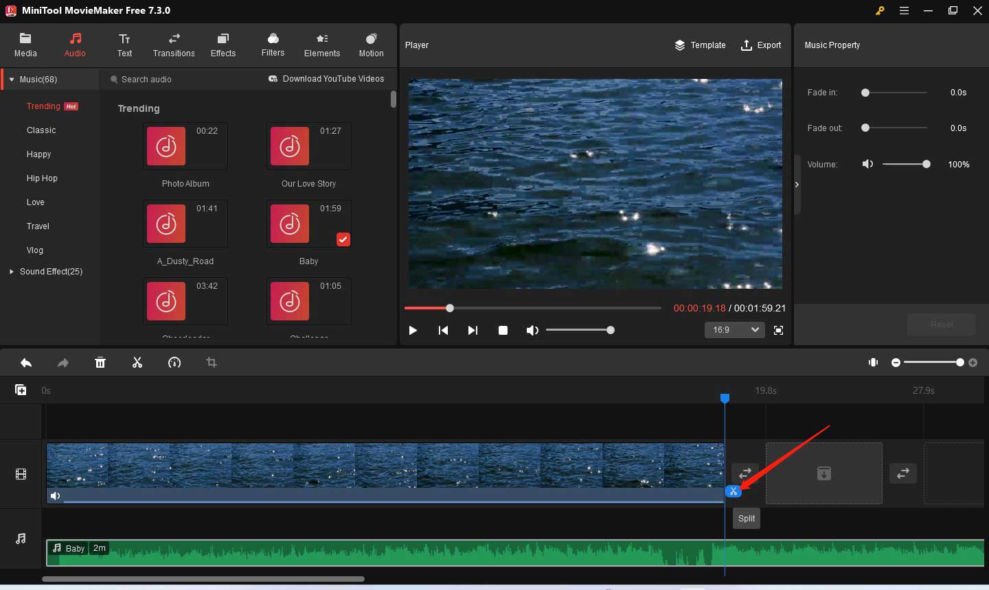Select the 03:42 audio thumbnail
Image resolution: width=989 pixels, height=590 pixels.
coord(185,301)
